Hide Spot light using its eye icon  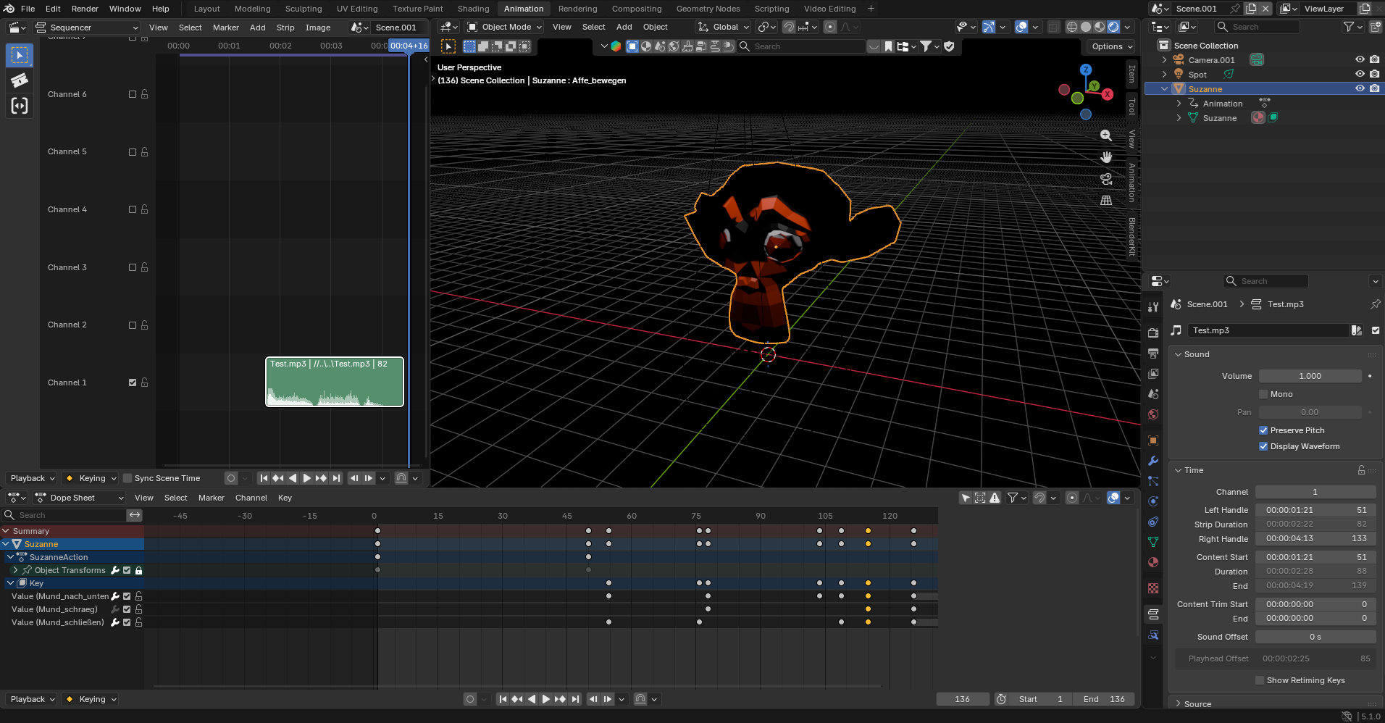point(1360,75)
